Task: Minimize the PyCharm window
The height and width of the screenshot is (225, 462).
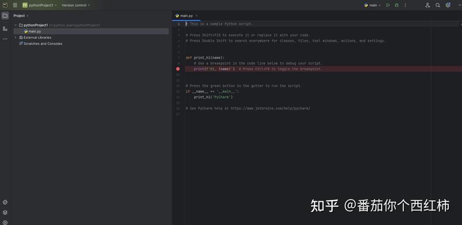Action: 460,5
